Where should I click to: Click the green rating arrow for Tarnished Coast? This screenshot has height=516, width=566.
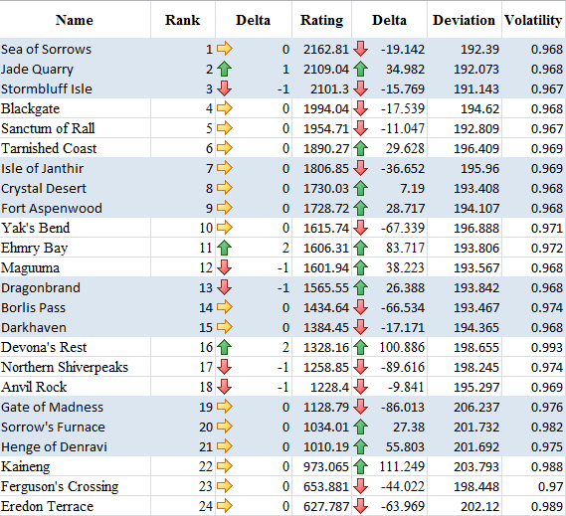pos(361,148)
